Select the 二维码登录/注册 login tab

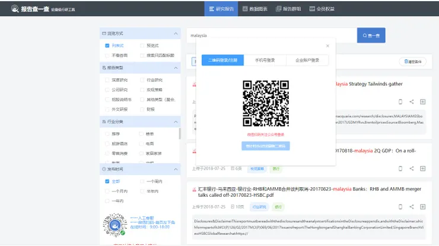click(222, 60)
